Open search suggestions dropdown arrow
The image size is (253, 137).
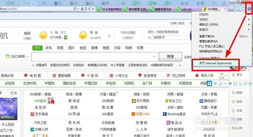(x=154, y=57)
